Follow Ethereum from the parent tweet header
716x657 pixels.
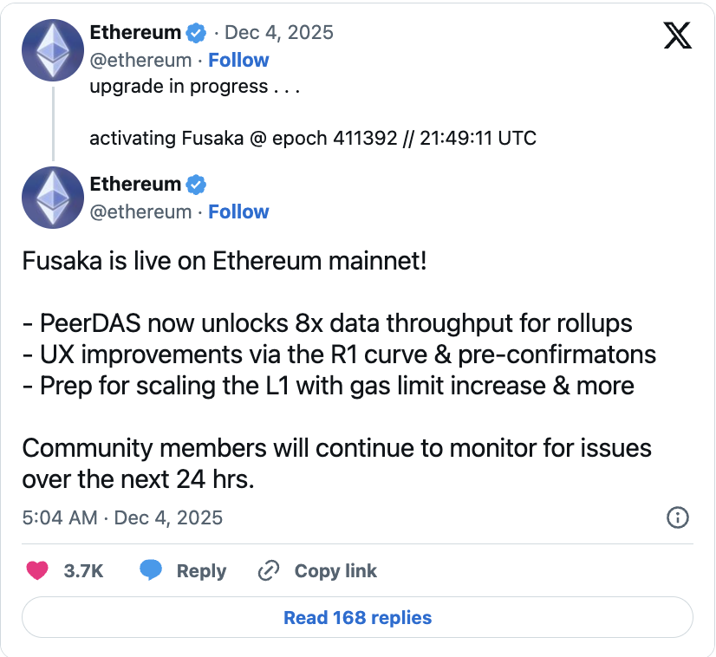tap(238, 60)
